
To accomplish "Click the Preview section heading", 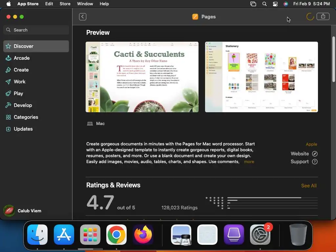I will [98, 32].
